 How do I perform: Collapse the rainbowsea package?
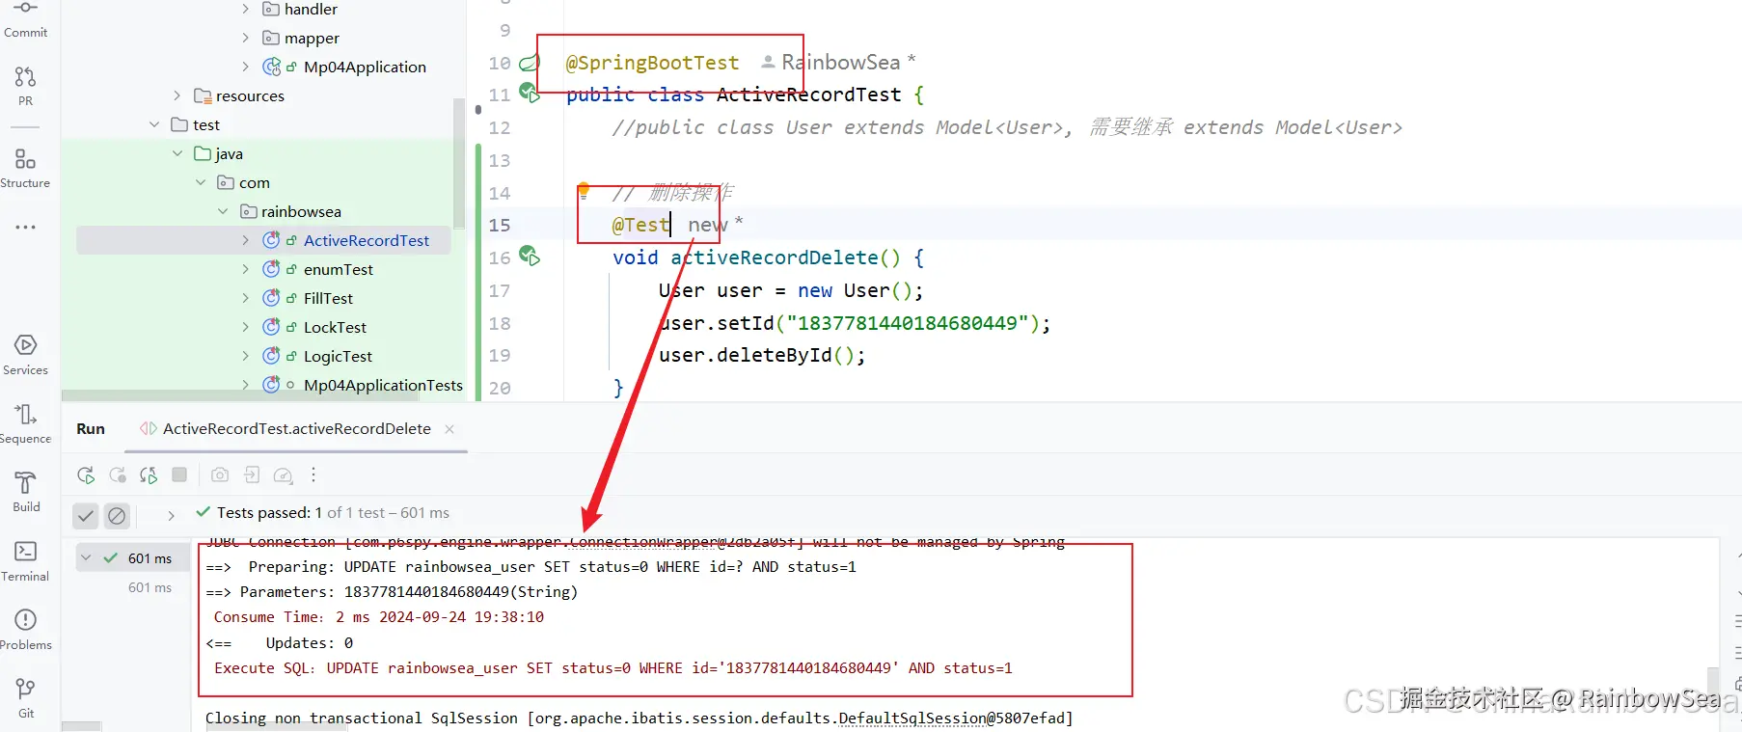click(x=223, y=211)
